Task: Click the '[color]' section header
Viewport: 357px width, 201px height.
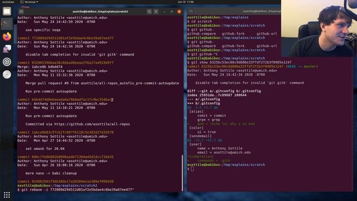Action: click(196, 128)
